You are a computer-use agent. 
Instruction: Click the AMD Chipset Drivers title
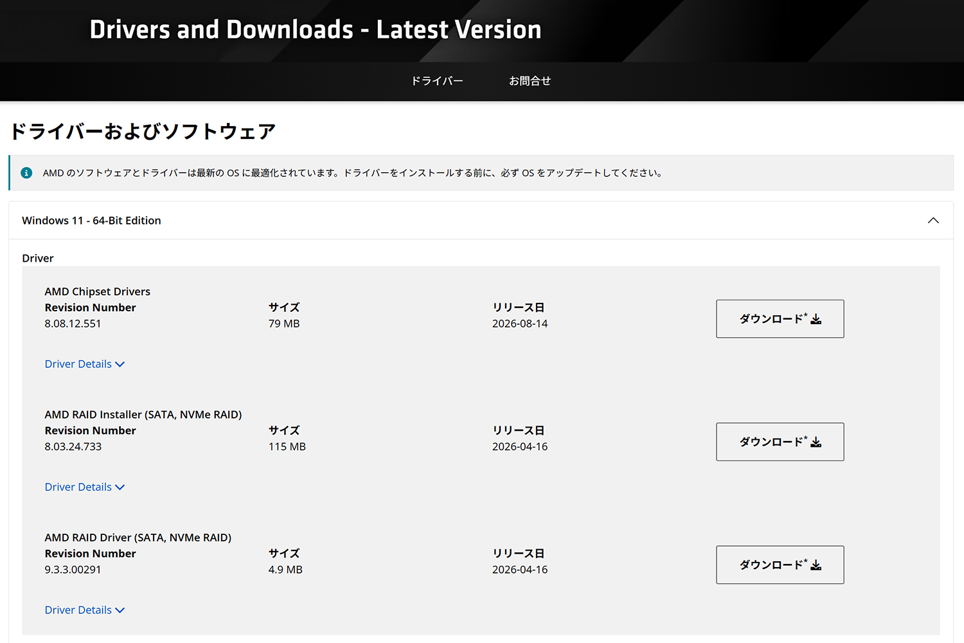(98, 292)
